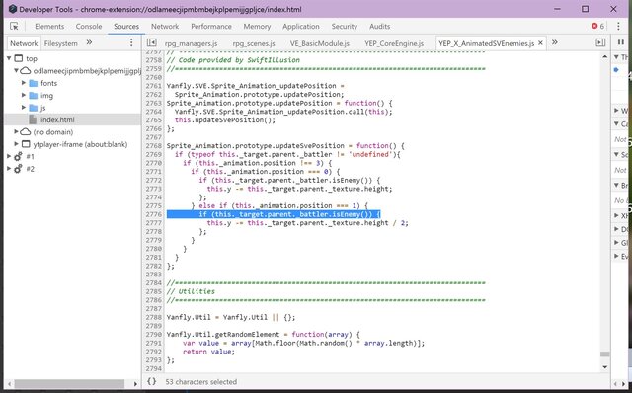Expand the #1 worker node
Viewport: 632px width, 393px height.
(x=9, y=156)
